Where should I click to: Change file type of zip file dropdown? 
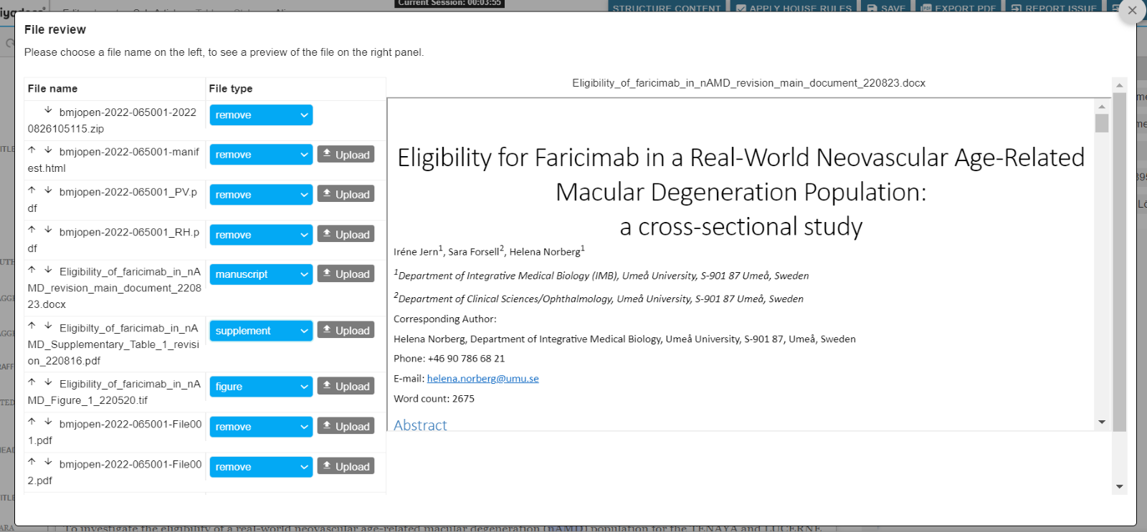(261, 115)
